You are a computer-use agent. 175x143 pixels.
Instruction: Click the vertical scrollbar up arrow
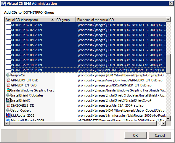pos(168,20)
